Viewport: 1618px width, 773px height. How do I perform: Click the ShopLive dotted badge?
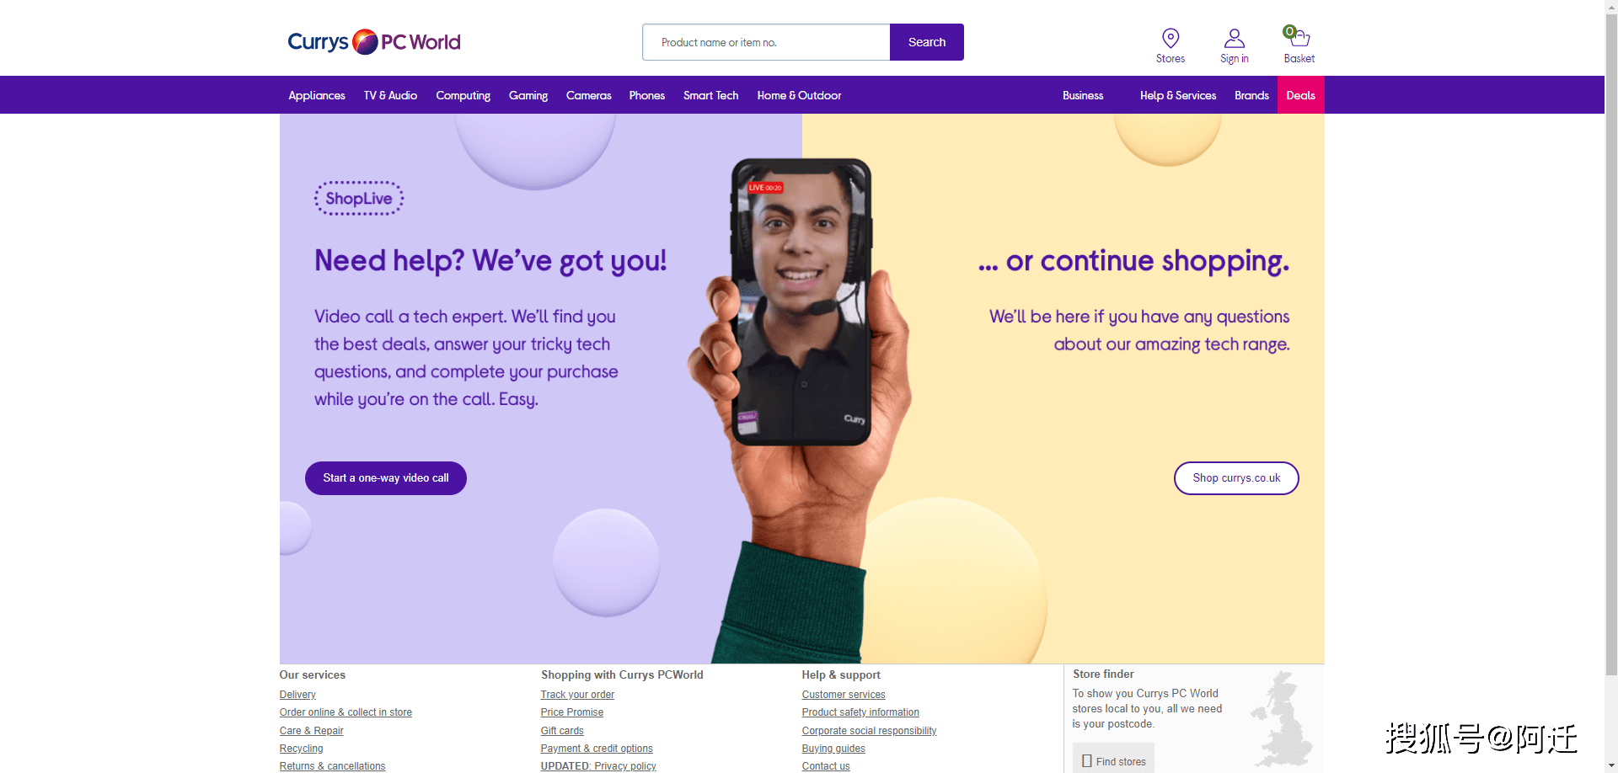coord(359,199)
